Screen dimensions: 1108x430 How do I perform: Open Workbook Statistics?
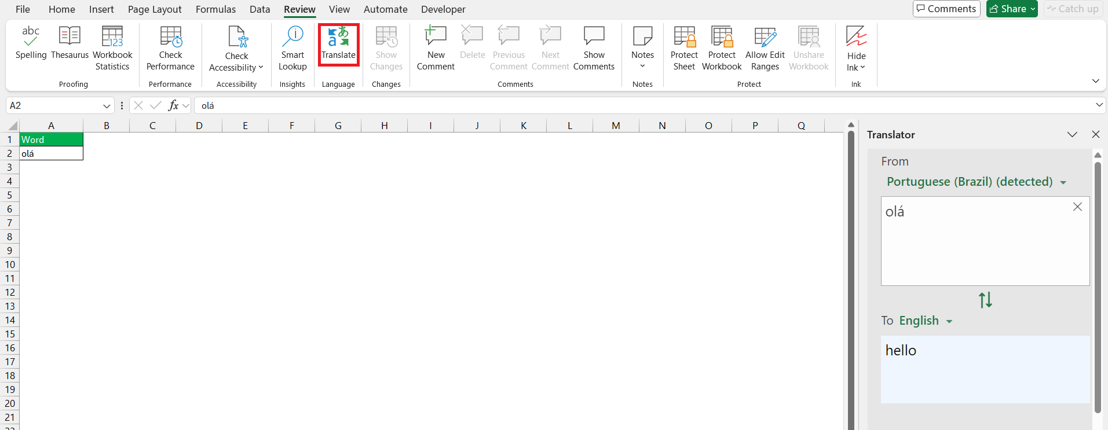[112, 48]
